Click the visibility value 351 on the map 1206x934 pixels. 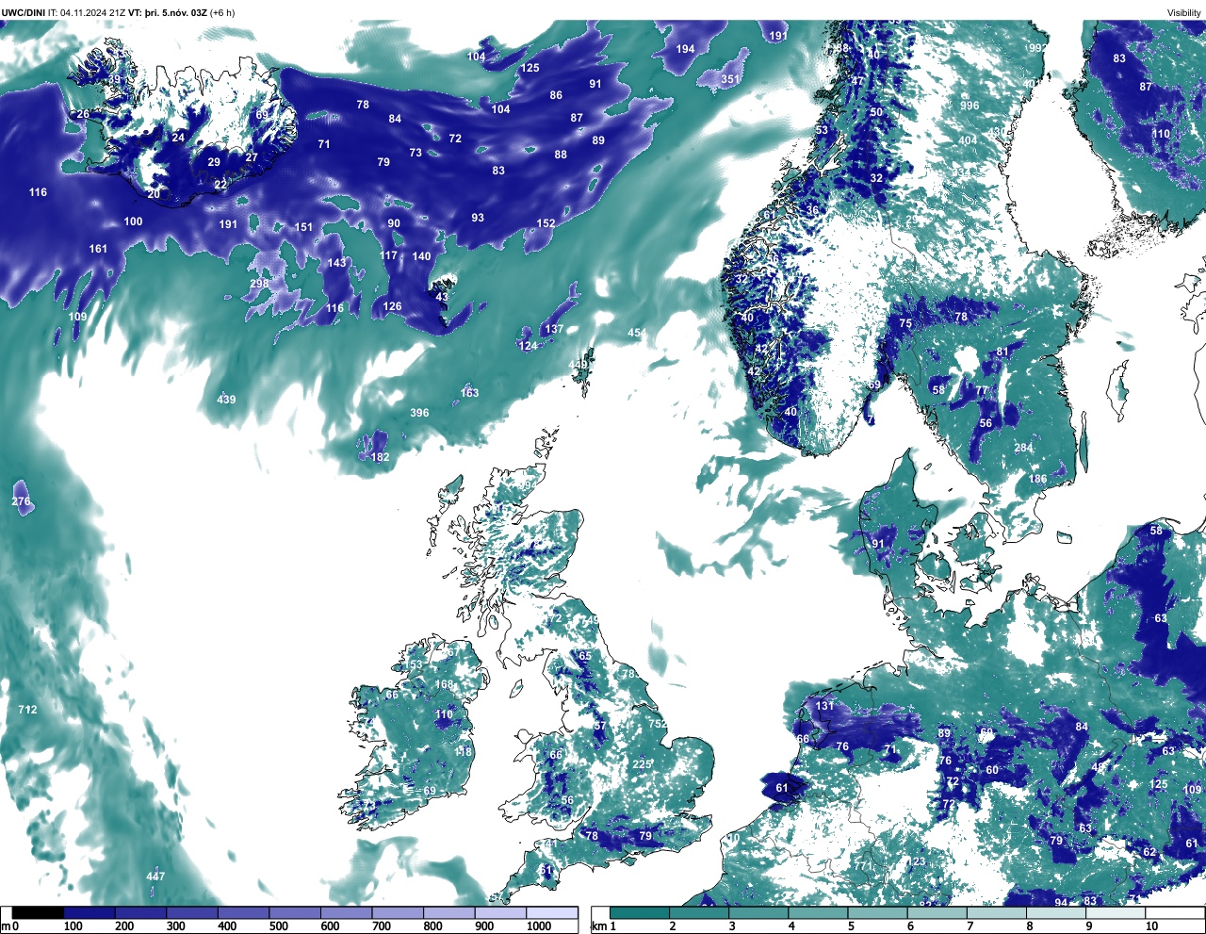[x=730, y=79]
